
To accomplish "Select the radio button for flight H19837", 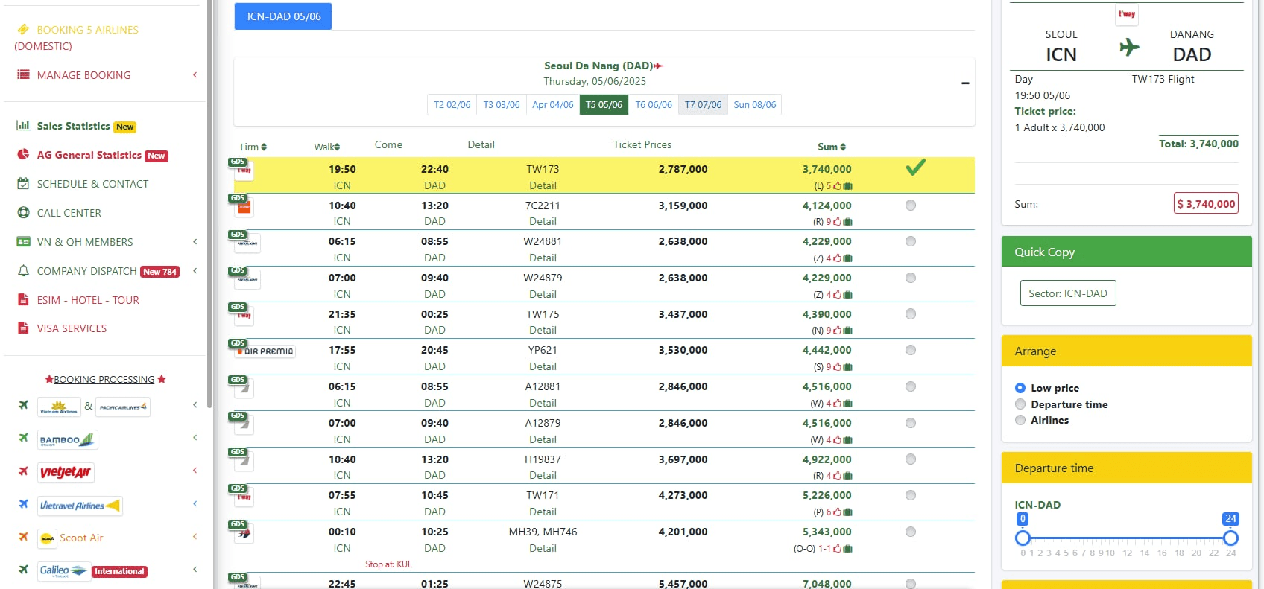I will 911,459.
